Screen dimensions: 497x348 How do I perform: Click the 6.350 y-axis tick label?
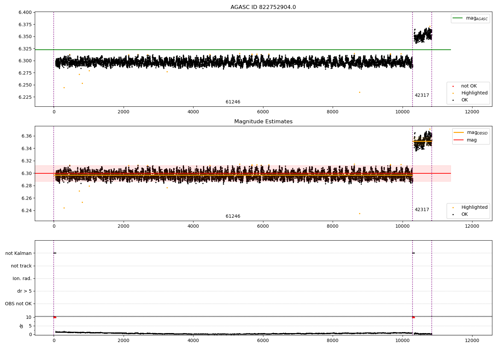pyautogui.click(x=25, y=37)
